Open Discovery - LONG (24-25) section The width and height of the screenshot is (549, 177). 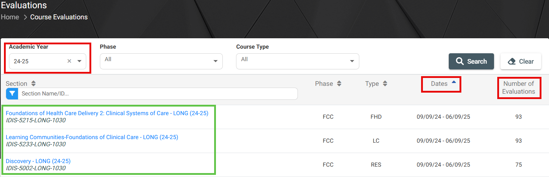tap(38, 161)
